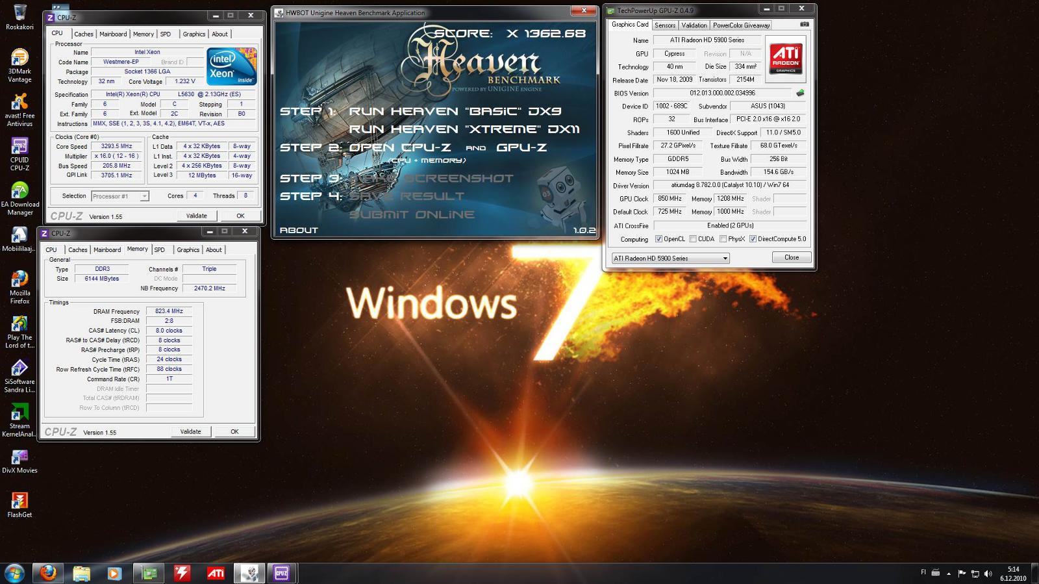Open Mainboard tab in CPU-Z processor window
The image size is (1039, 584).
113,34
